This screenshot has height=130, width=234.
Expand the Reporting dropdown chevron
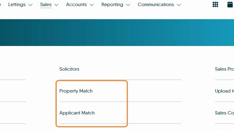pyautogui.click(x=128, y=5)
